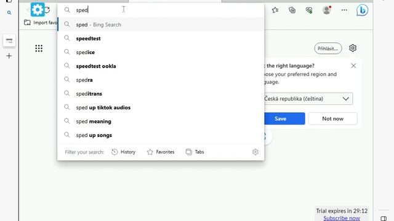Open the apps grid launcher icon
The height and width of the screenshot is (221, 394).
click(39, 48)
